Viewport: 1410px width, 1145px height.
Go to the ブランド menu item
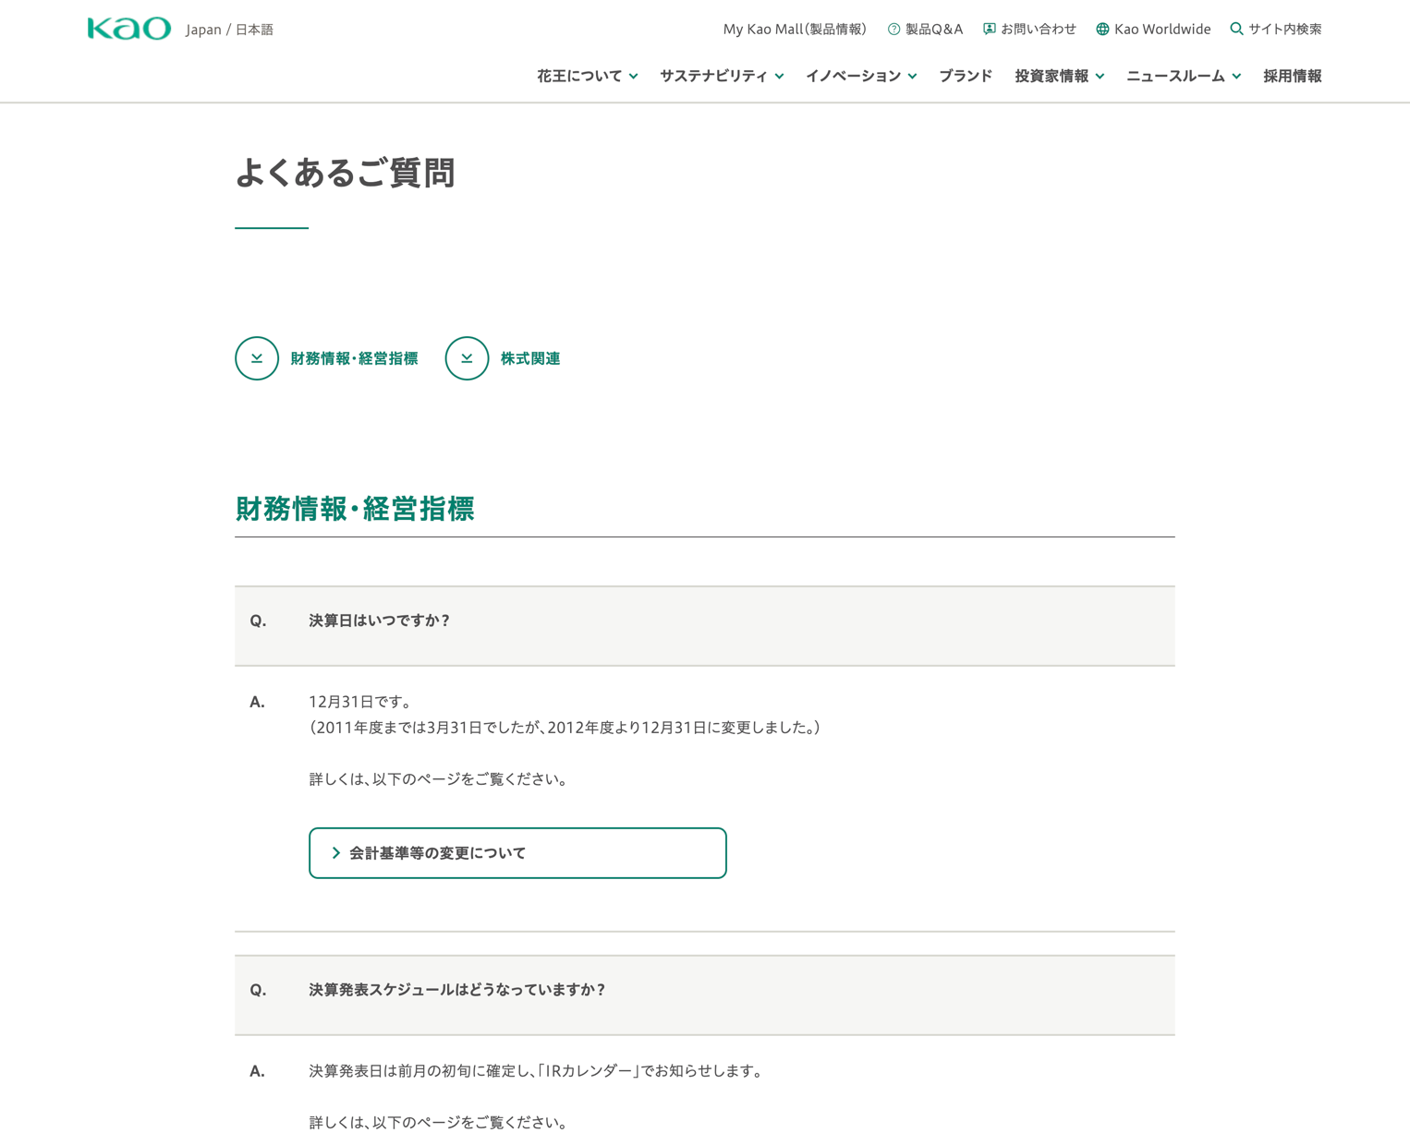point(966,76)
